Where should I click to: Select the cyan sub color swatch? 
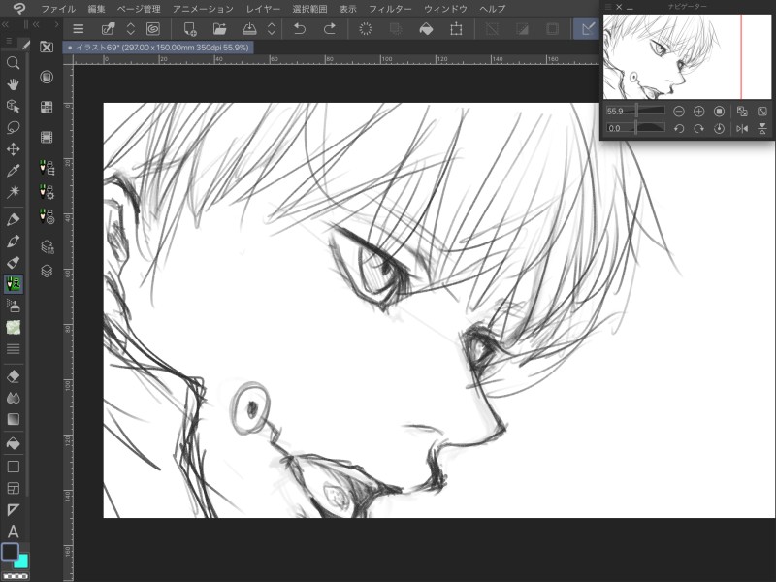(x=21, y=562)
